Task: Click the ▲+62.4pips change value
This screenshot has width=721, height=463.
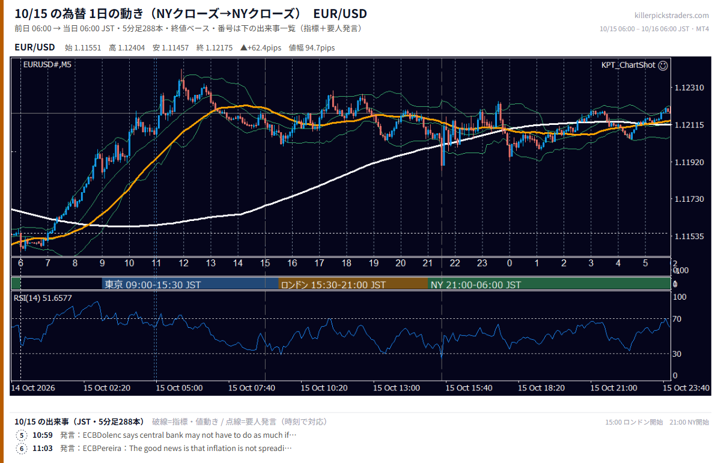Action: point(261,47)
